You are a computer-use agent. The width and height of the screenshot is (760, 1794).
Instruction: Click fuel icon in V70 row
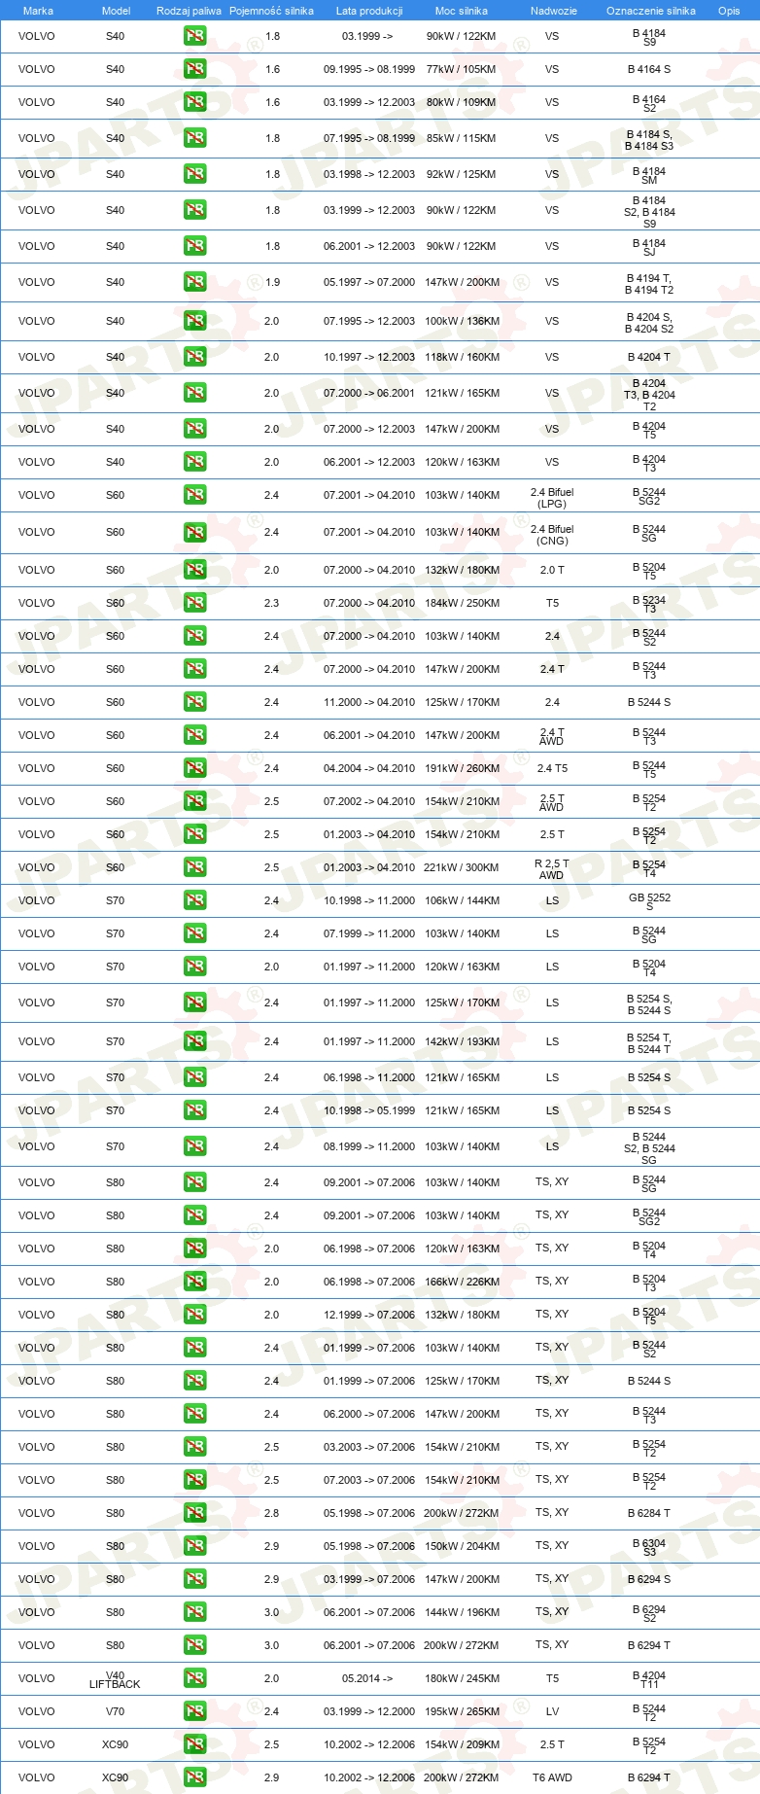(x=194, y=1711)
